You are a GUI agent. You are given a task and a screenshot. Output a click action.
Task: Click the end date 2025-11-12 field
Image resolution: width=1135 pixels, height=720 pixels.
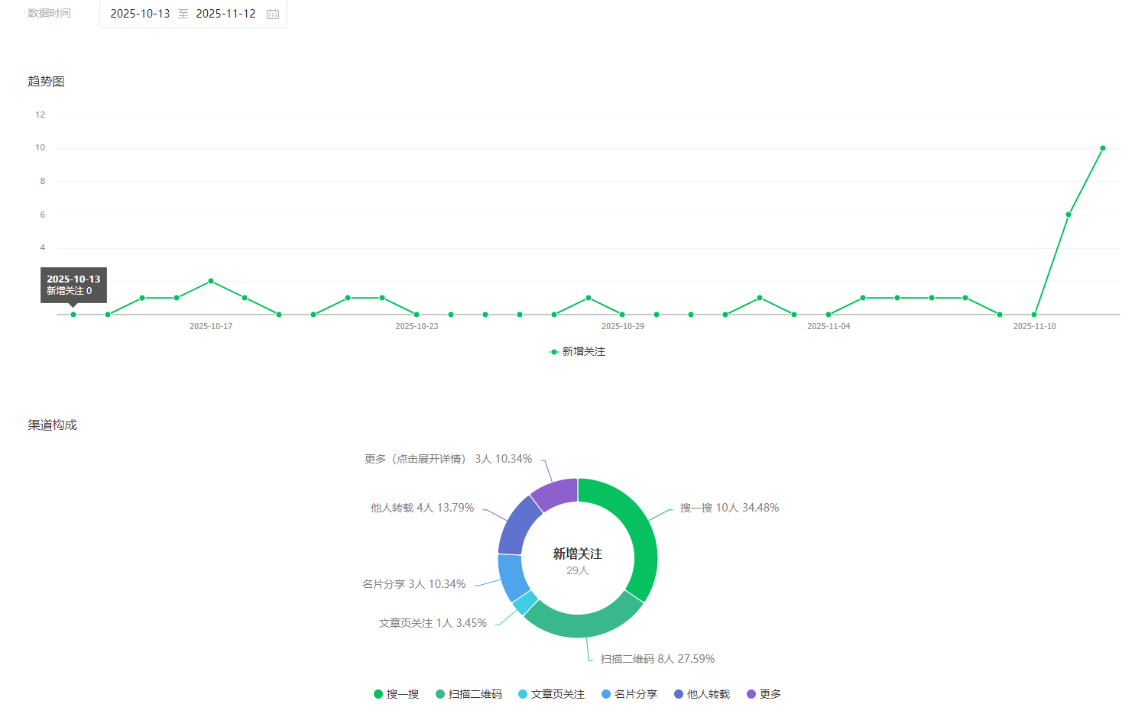point(225,14)
